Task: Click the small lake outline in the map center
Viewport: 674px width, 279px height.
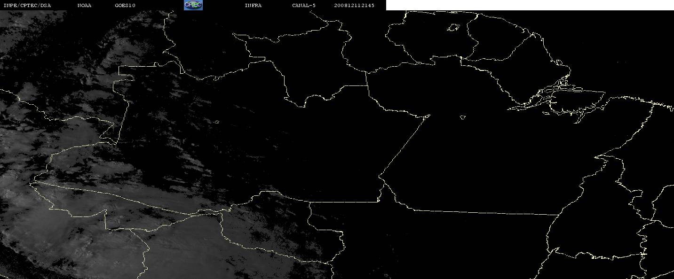Action: click(462, 117)
